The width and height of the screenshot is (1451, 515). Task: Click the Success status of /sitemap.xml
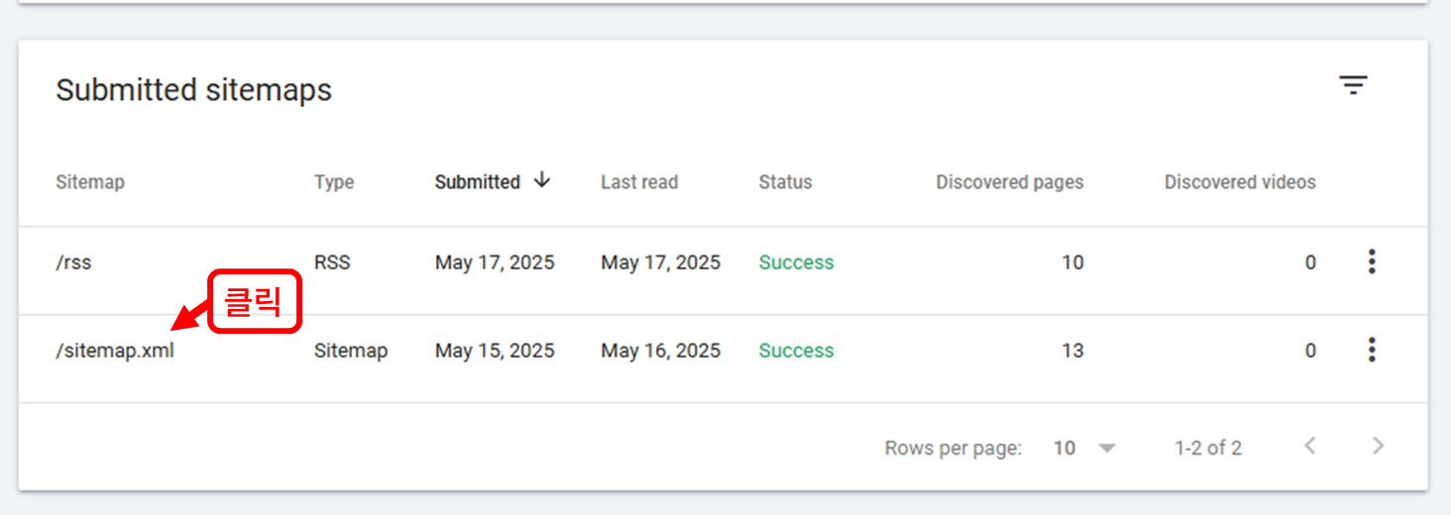[796, 351]
